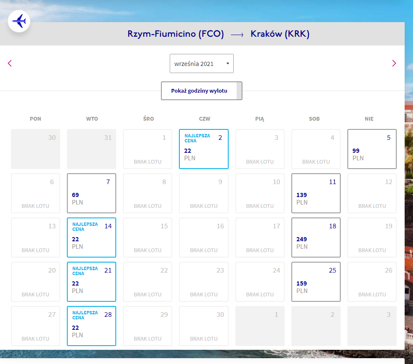Choose September 7 flight at 69 PLN
Screen dimensions: 413x364
coord(92,193)
